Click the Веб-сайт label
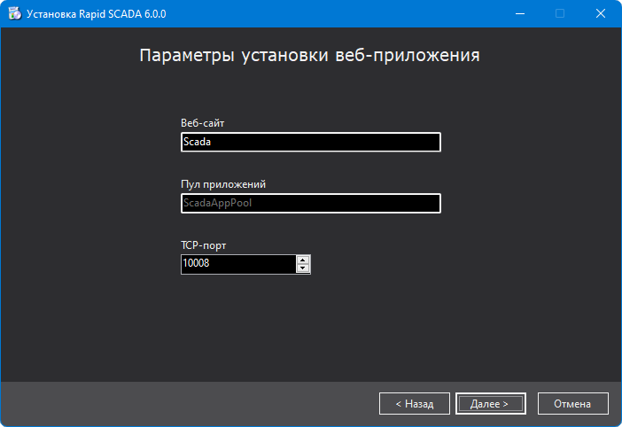This screenshot has width=622, height=427. click(202, 123)
